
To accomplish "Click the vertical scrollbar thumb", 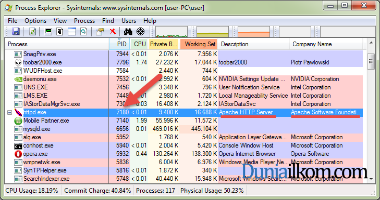I will click(371, 61).
